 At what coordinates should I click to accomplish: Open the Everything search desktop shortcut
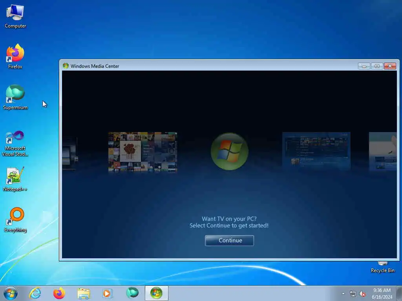(x=15, y=220)
